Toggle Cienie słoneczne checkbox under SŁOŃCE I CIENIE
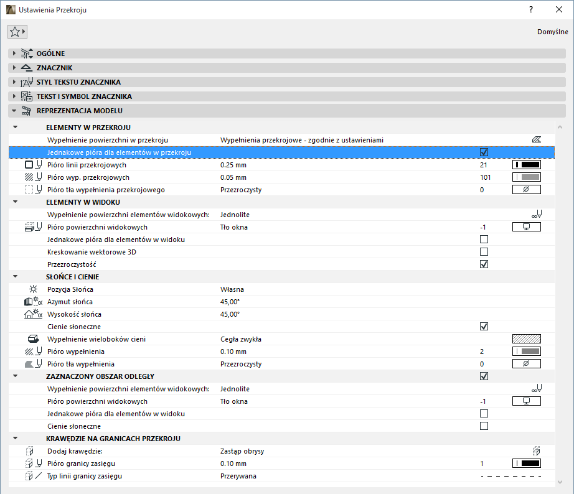The width and height of the screenshot is (574, 494). click(x=484, y=327)
